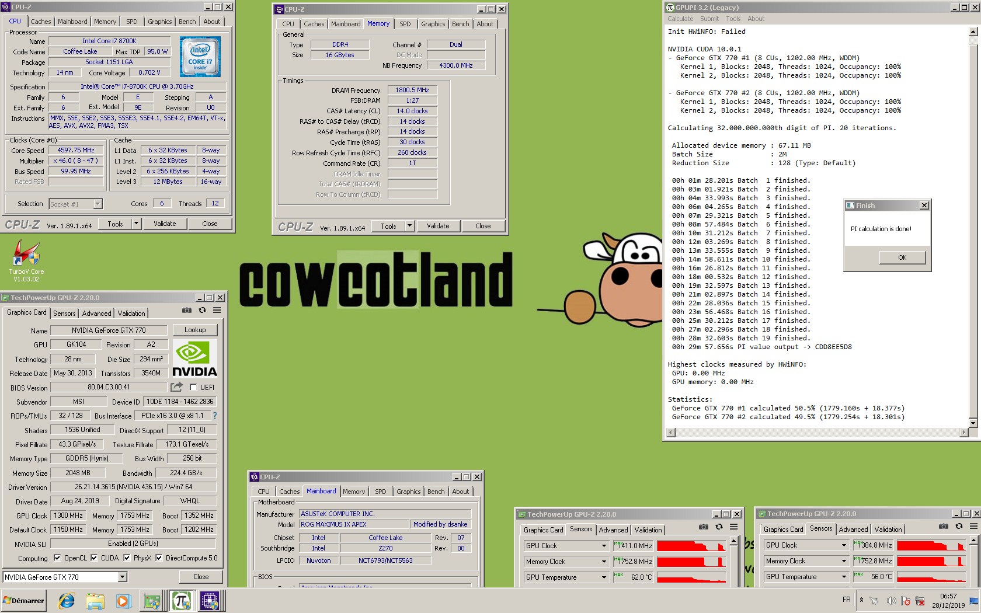
Task: Click the 'PI calculation is done!' message text
Action: [x=881, y=229]
